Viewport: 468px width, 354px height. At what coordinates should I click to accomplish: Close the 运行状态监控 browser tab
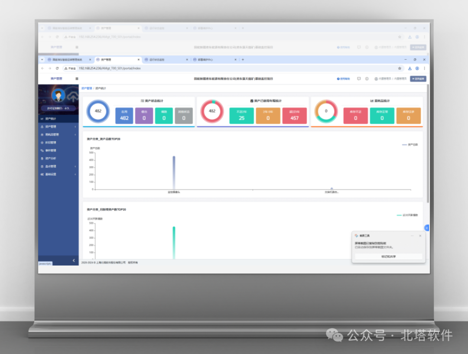[x=187, y=60]
